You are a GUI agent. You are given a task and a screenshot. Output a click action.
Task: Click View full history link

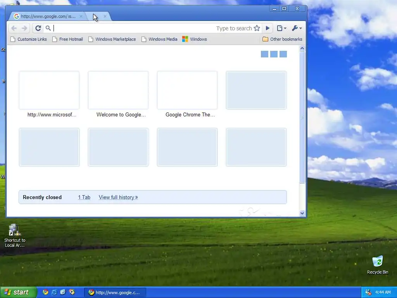click(118, 198)
